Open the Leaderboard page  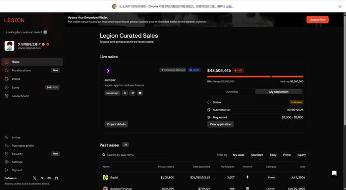tap(32, 96)
